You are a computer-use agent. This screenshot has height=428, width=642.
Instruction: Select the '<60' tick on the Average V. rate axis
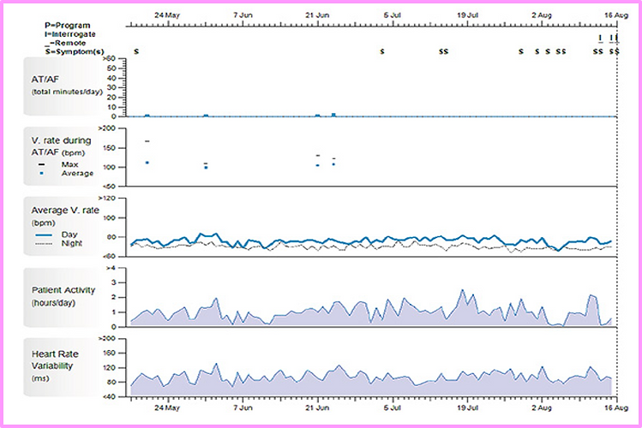coord(109,256)
